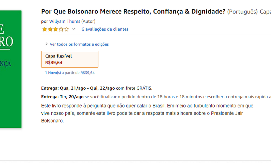Click the '(Português)' language label
This screenshot has height=163, width=271.
242,11
